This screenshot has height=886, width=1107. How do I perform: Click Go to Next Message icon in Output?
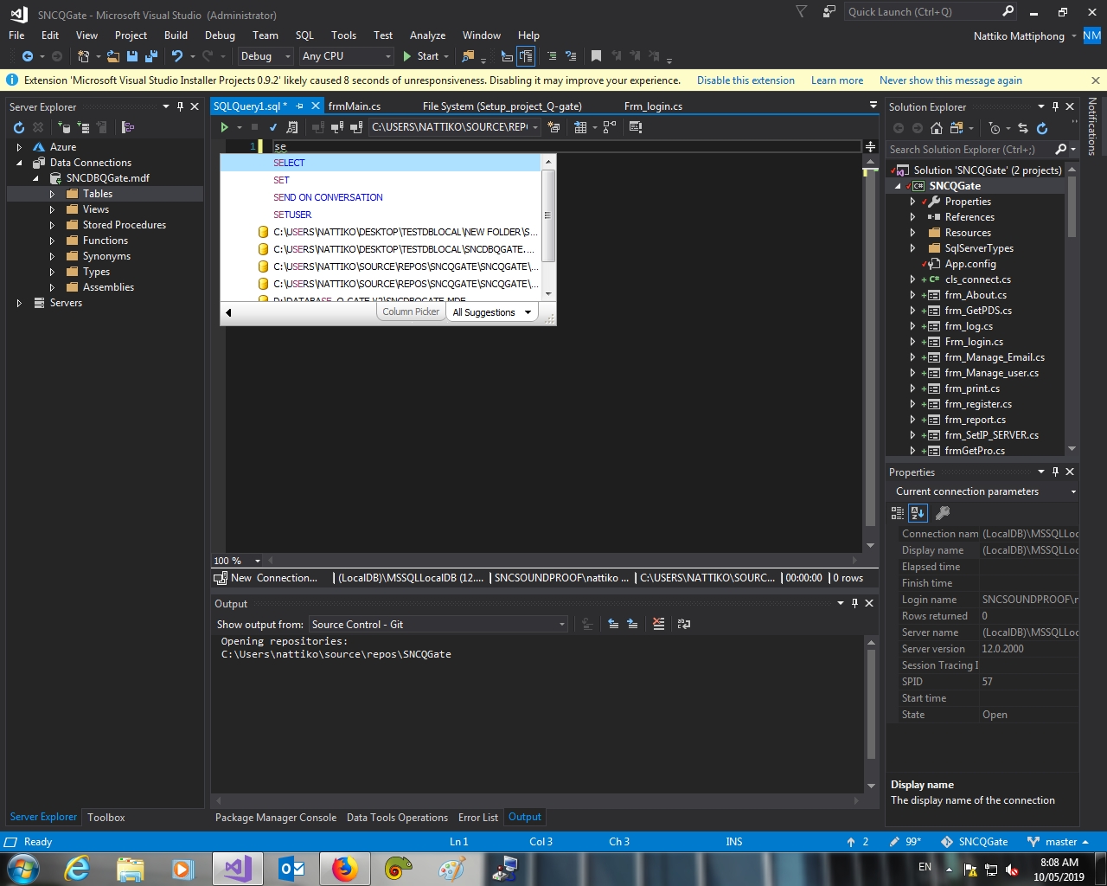(x=632, y=624)
